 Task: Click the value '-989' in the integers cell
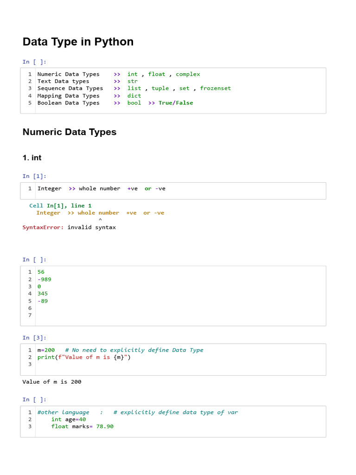(x=44, y=279)
